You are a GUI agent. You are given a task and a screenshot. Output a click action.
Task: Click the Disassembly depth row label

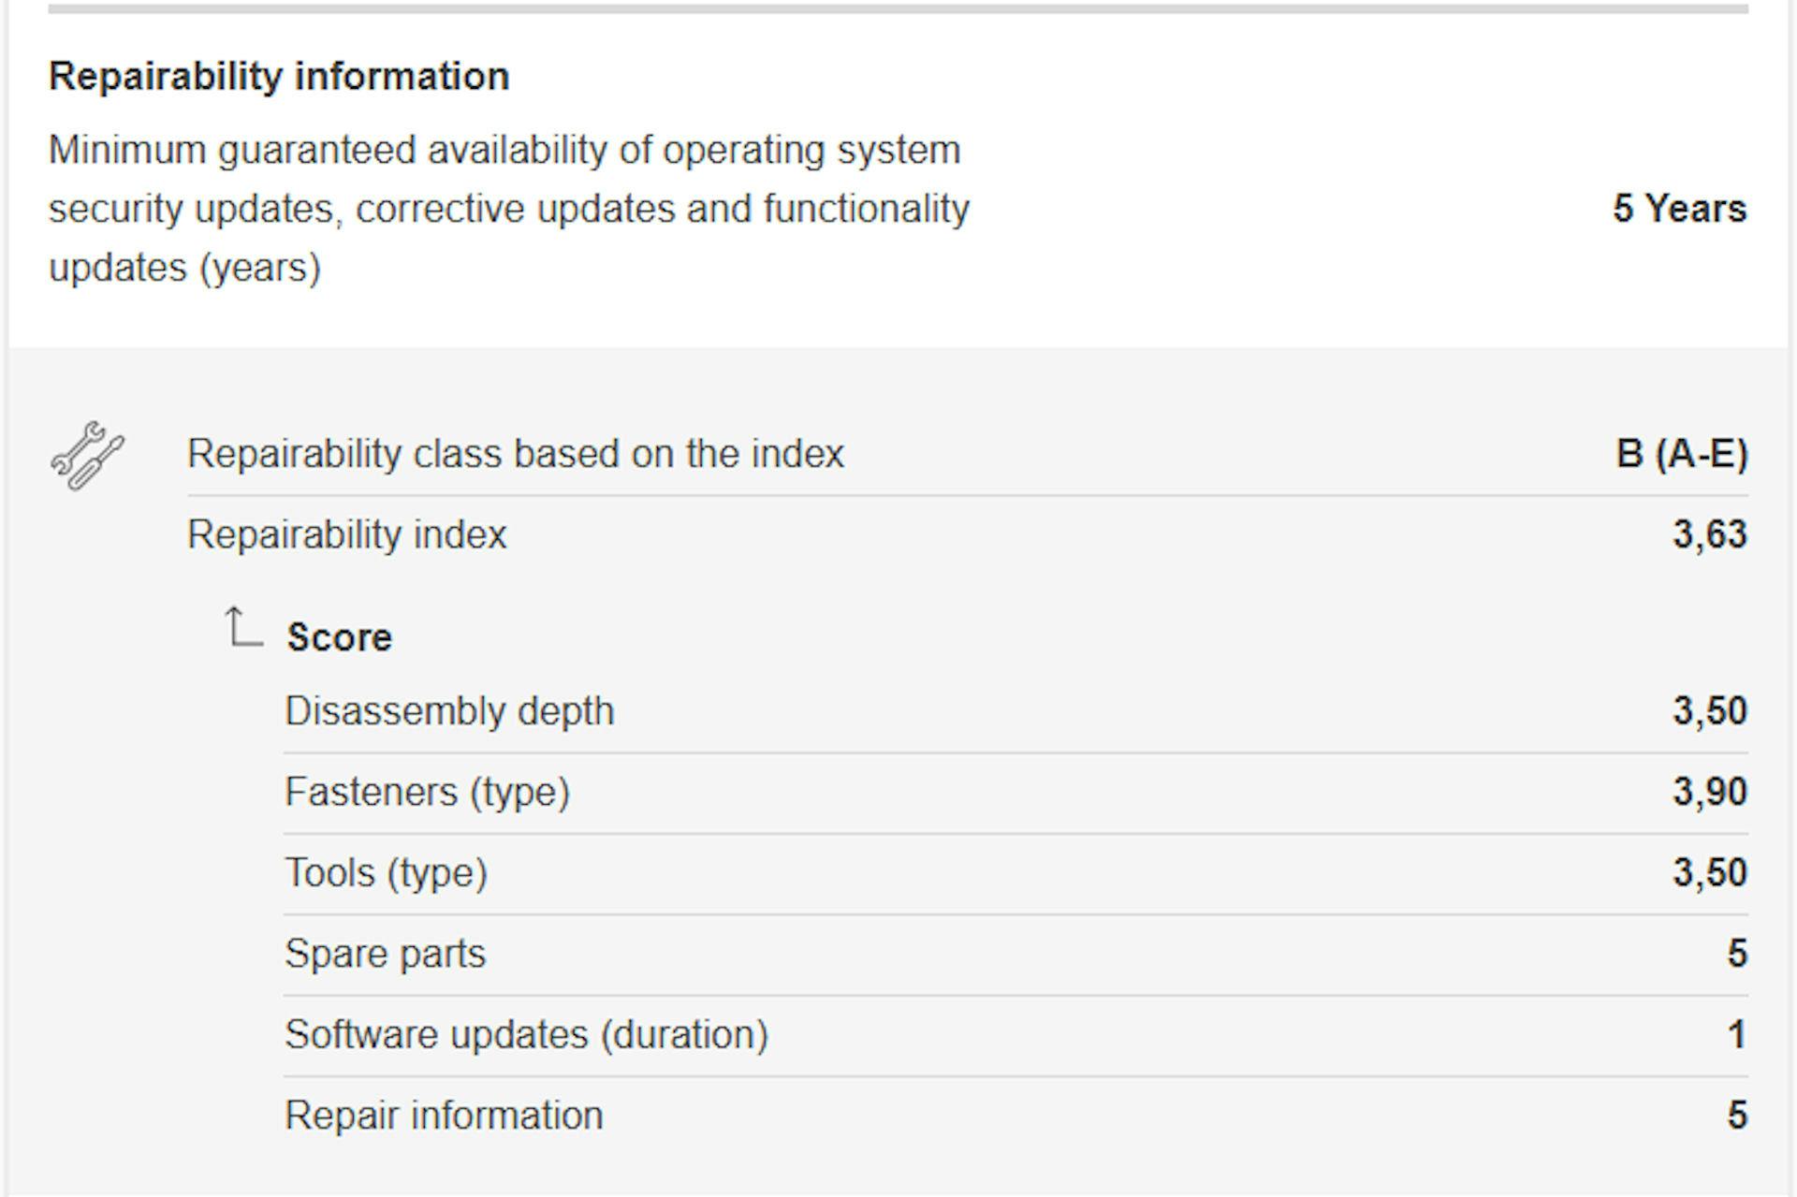[x=449, y=711]
